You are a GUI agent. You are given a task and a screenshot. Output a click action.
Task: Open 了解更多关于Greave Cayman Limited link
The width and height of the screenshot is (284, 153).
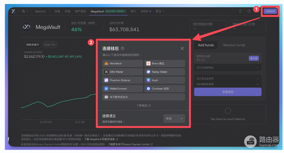point(130,144)
